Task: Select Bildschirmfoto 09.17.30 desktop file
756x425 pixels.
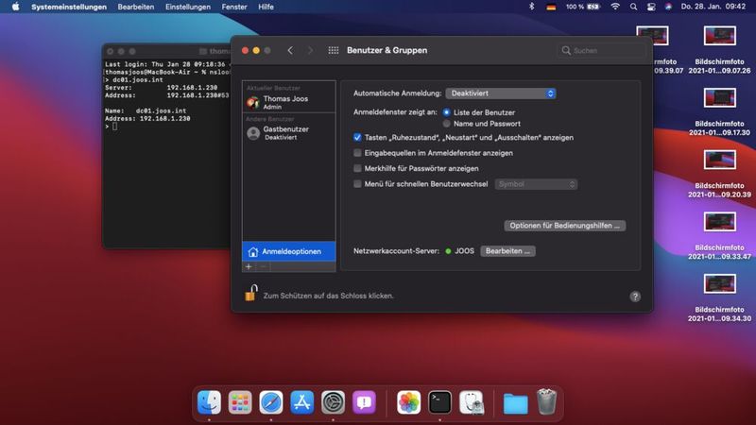Action: click(x=719, y=111)
